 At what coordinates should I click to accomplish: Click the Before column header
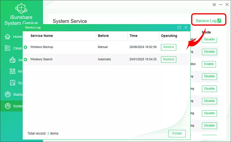pos(103,36)
